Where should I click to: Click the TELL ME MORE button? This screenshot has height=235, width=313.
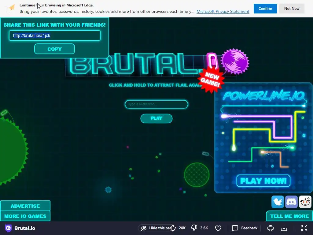point(289,216)
